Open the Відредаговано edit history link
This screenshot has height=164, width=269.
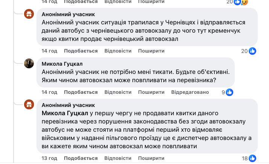pos(190,92)
